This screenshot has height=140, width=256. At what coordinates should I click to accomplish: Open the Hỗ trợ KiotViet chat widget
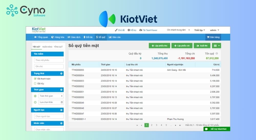[x=217, y=129]
